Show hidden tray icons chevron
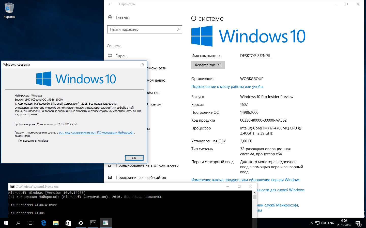The image size is (366, 228). click(311, 223)
